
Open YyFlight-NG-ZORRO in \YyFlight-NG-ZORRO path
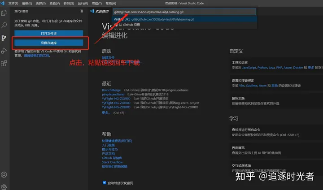[x=116, y=107]
